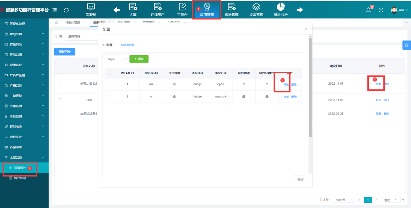Click the notification bell icon

point(368,10)
